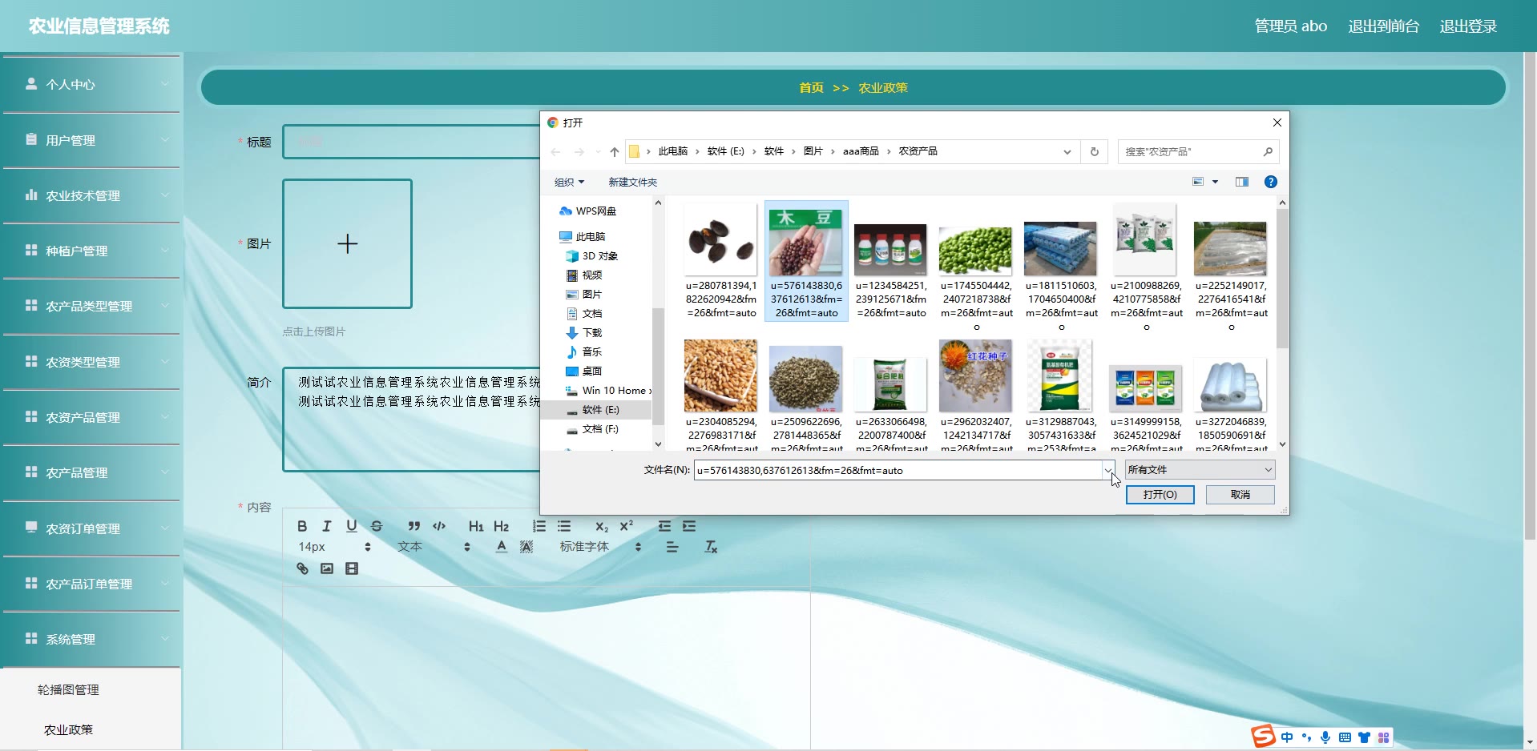Open the text color picker
The width and height of the screenshot is (1537, 751).
tap(502, 547)
